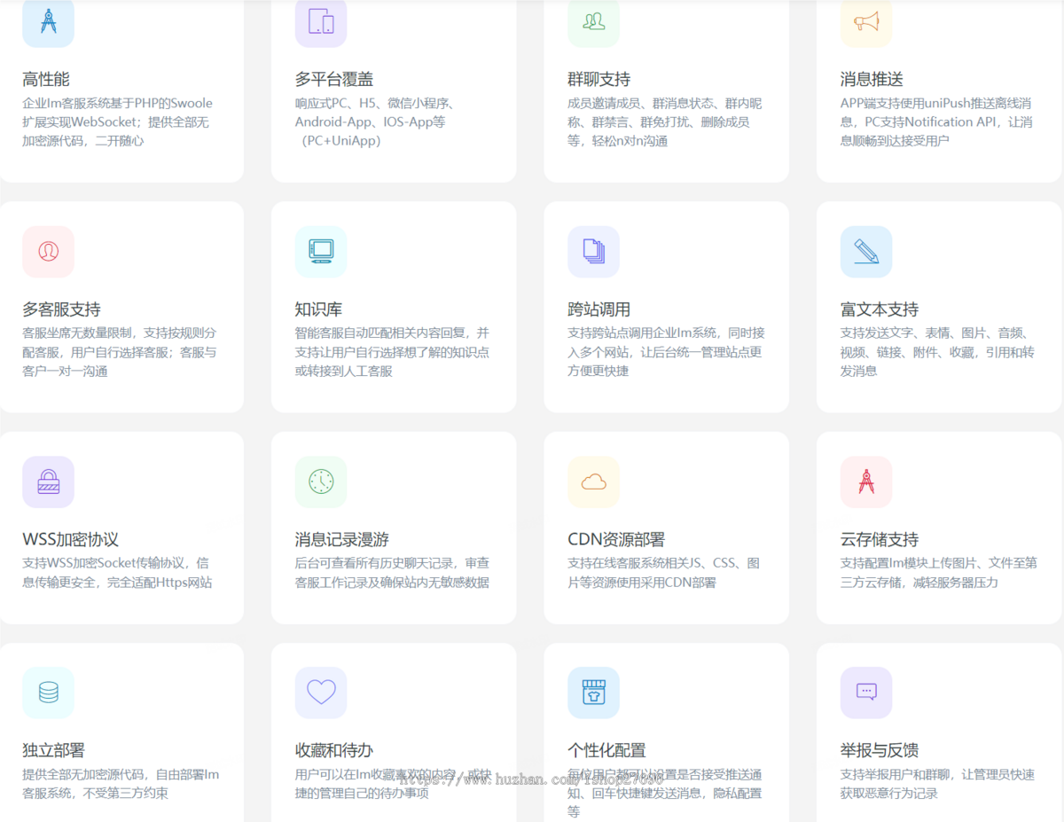The height and width of the screenshot is (822, 1064).
Task: Click the description starting 支持配置Im模块上传图片
Action: (939, 573)
